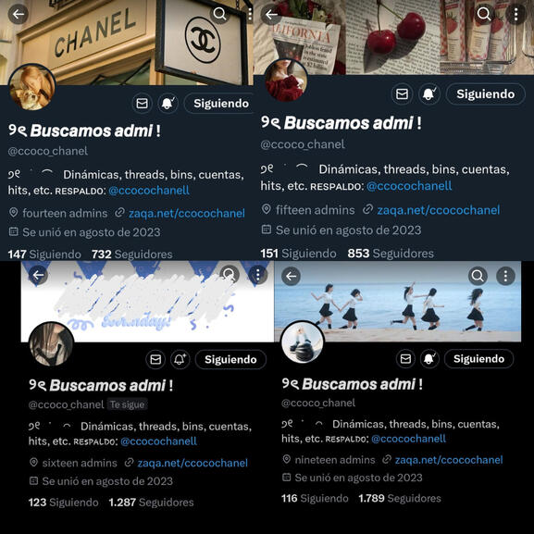Click Siguiendo button on sixteen admins profile

pos(230,359)
